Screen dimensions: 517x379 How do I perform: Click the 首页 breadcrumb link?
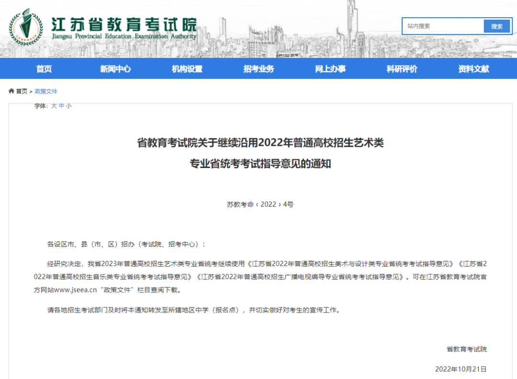(22, 91)
